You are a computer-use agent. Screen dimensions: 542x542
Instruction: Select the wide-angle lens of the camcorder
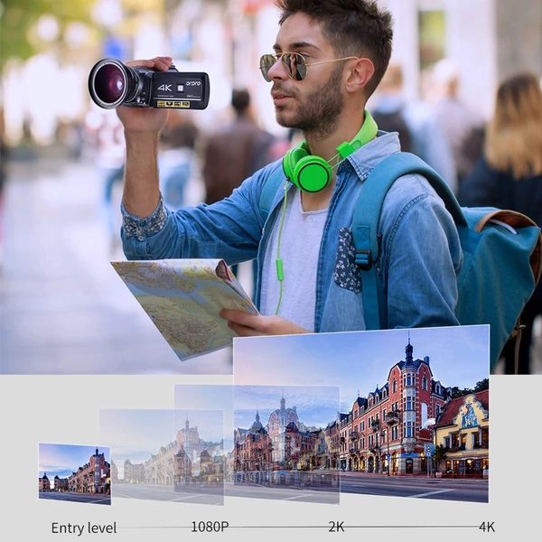click(x=110, y=84)
